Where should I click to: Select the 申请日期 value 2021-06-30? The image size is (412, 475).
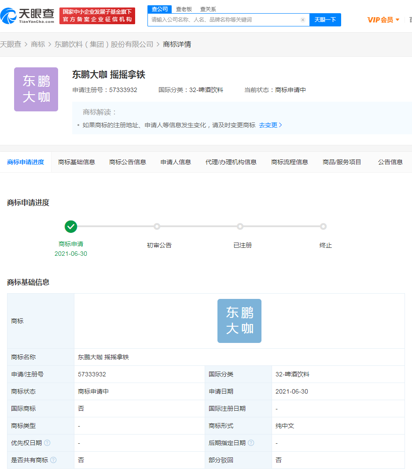pos(292,391)
